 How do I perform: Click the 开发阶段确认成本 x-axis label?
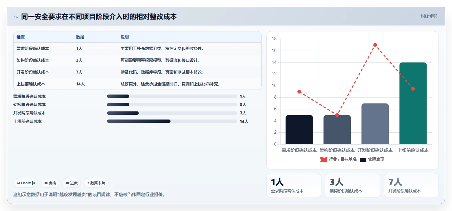[x=375, y=150]
